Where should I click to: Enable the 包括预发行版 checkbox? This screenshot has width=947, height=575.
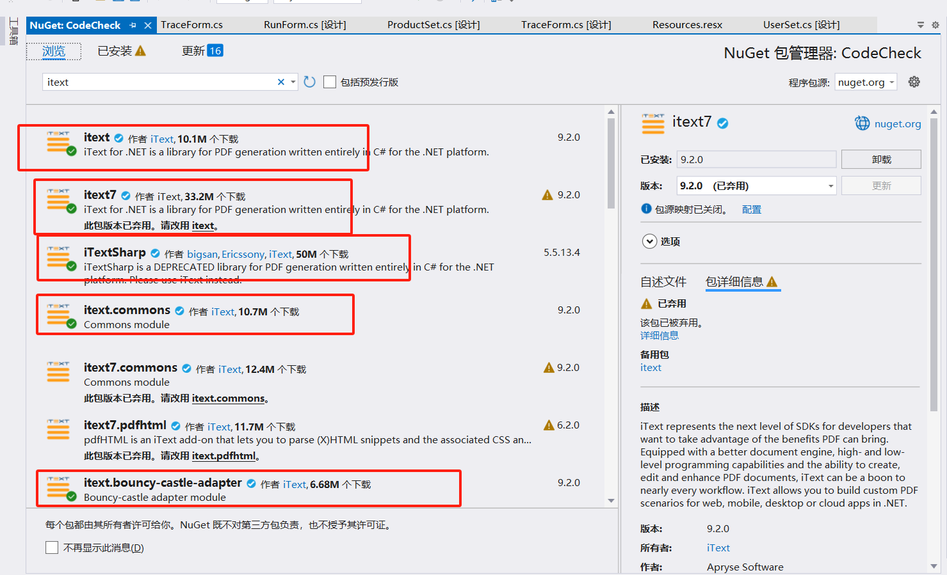[x=330, y=82]
